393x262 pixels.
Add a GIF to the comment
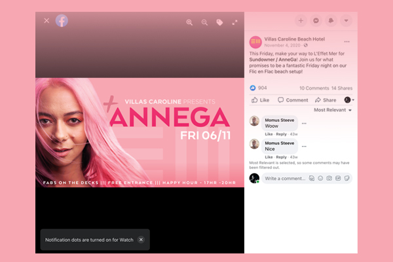click(338, 179)
